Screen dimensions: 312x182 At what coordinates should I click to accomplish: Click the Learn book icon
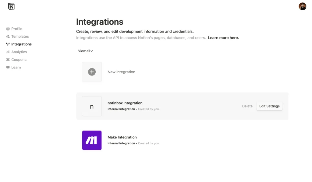pyautogui.click(x=8, y=67)
